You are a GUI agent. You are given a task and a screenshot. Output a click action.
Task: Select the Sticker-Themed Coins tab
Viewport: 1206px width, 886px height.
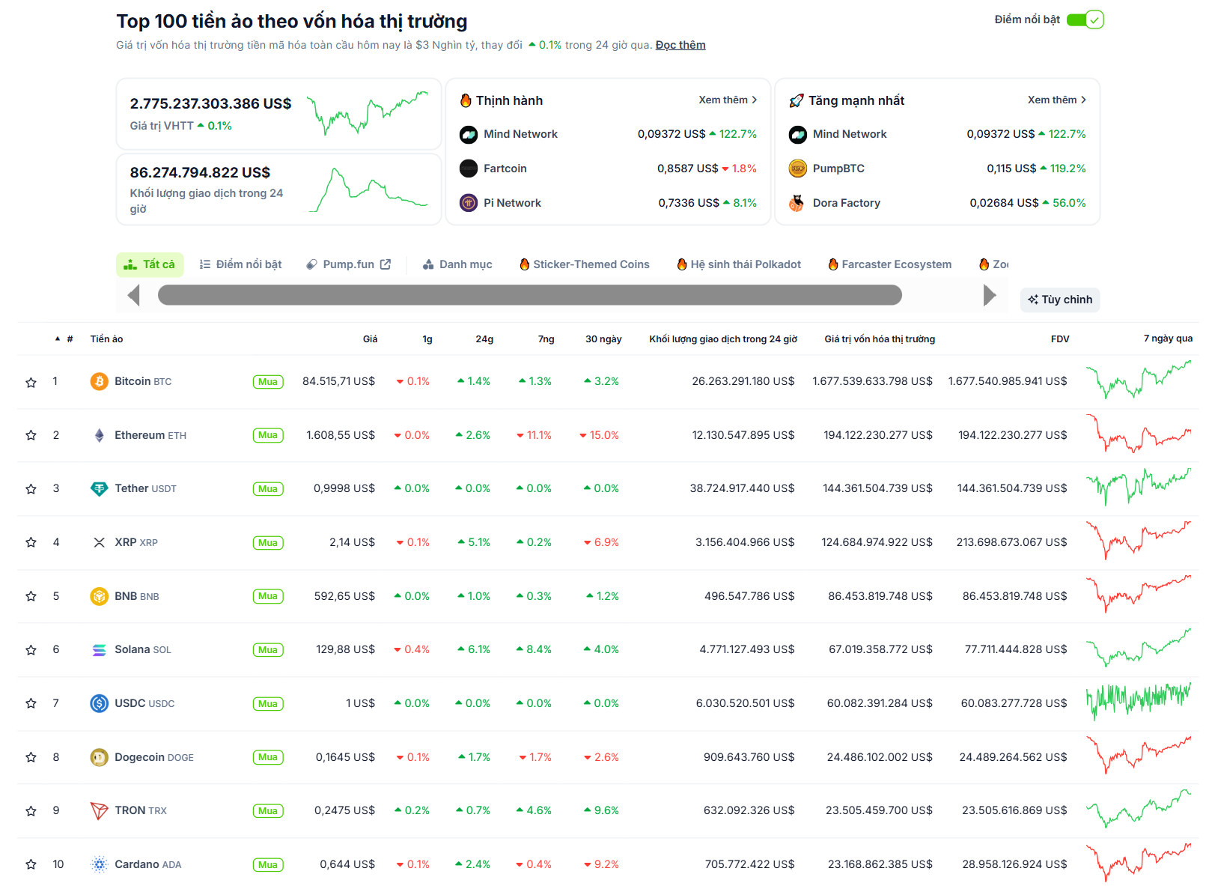[585, 264]
